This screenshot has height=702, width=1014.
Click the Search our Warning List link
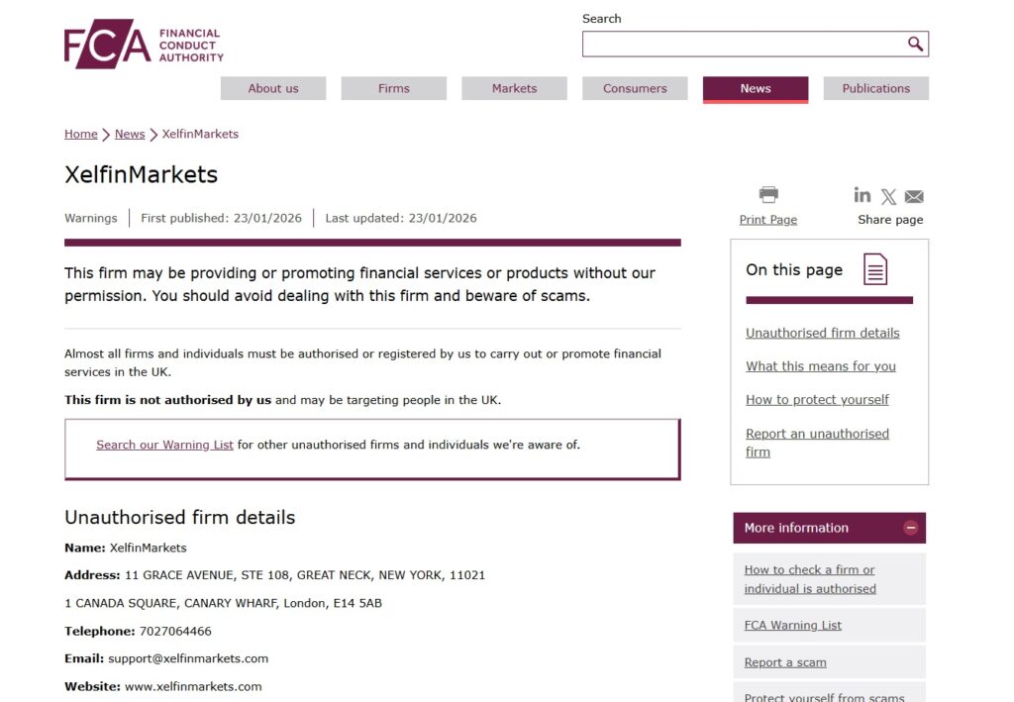[x=164, y=445]
